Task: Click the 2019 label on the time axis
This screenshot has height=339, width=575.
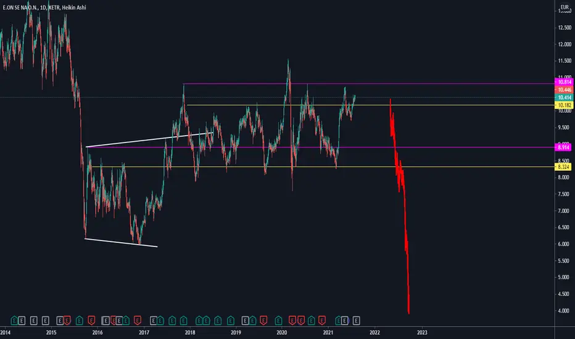Action: (x=236, y=333)
